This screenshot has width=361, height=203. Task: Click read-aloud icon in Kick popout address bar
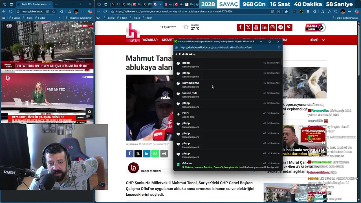click(x=279, y=47)
